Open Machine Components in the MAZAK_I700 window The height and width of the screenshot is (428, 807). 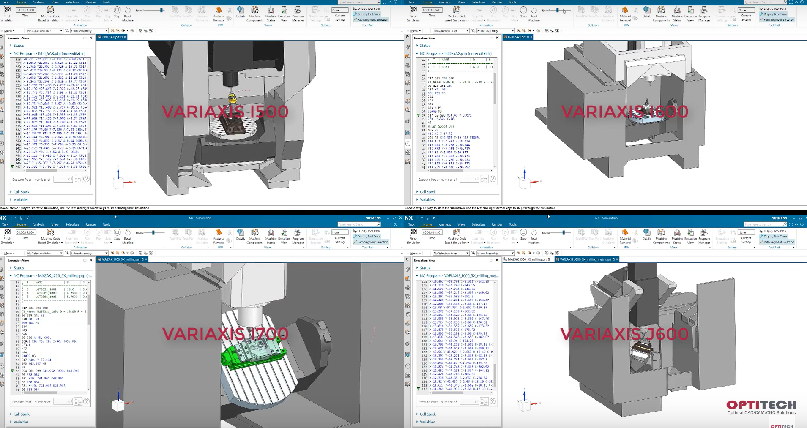[x=255, y=237]
